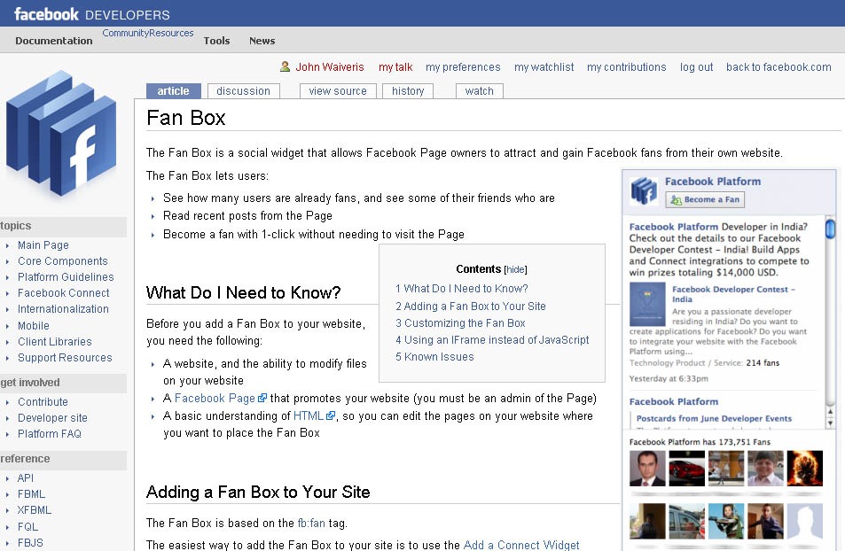Click the Facebook Developers cube logo
Image resolution: width=845 pixels, height=551 pixels.
(x=61, y=133)
